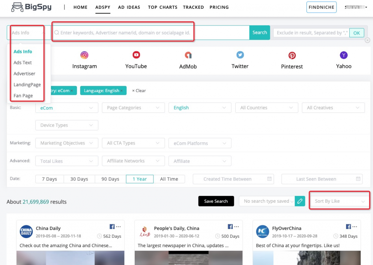Open the All Creatives dropdown
This screenshot has height=265, width=373.
333,108
